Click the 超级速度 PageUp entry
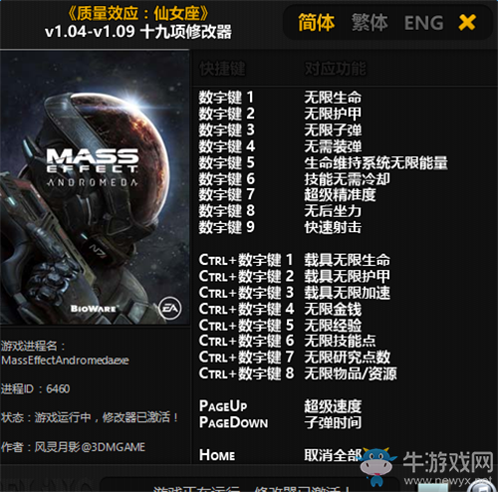 (333, 406)
